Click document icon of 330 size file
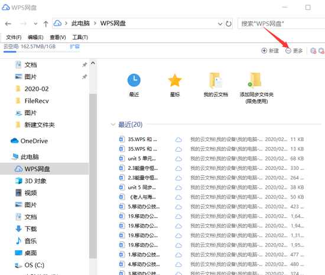325x275 pixels. click(x=122, y=168)
